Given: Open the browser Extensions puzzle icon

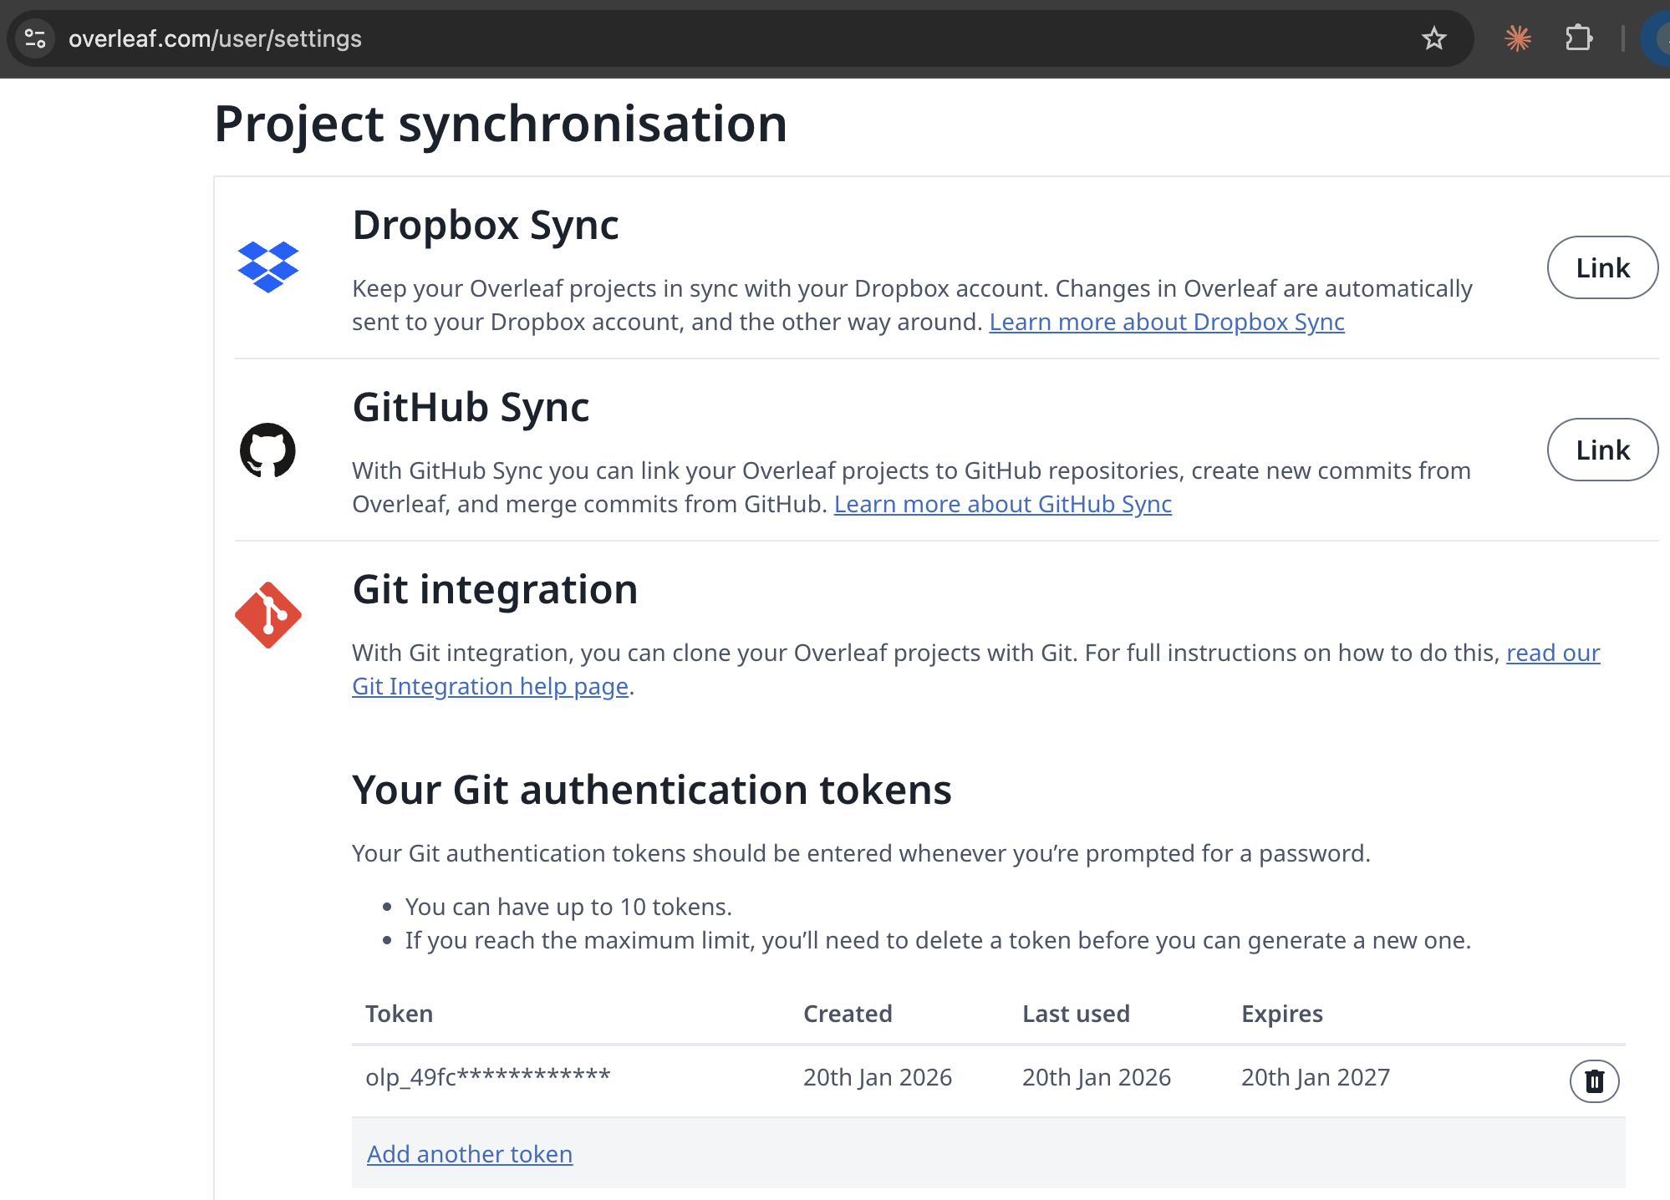Looking at the screenshot, I should point(1578,38).
